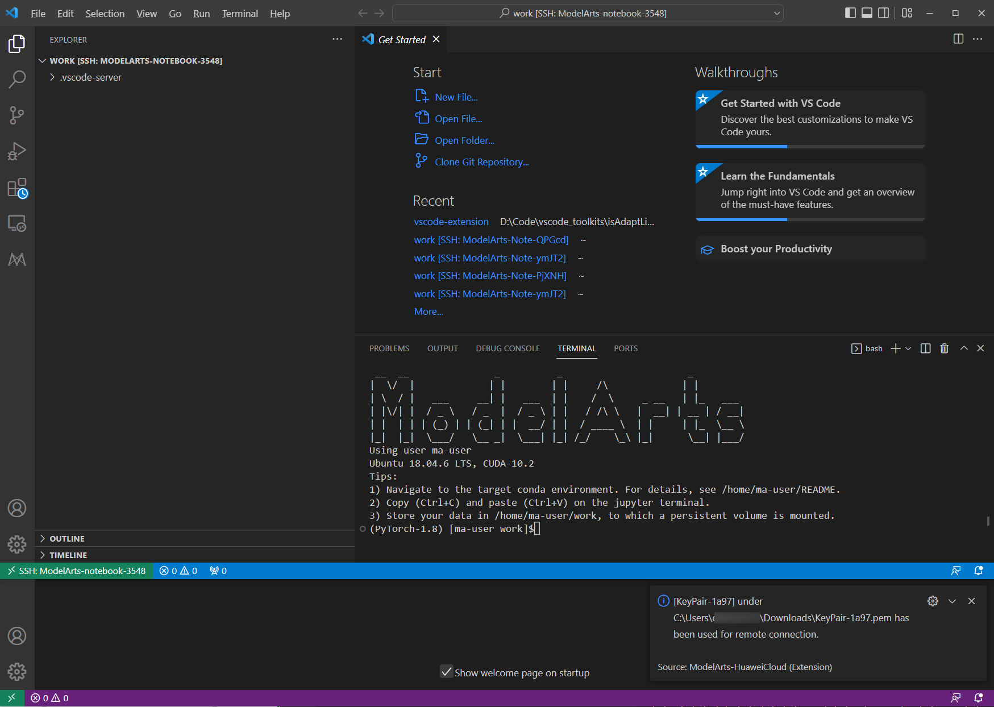Click remote indicator in purple status bar
Screen dimensions: 994x707
[x=11, y=698]
